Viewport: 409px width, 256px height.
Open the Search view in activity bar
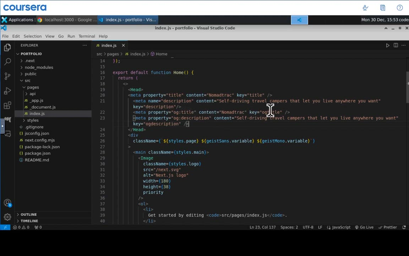[7, 62]
